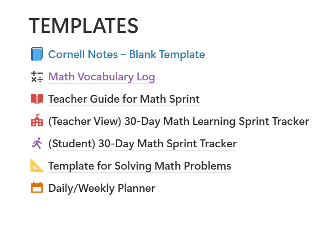
Task: Click the yellow triangular ruler icon
Action: [37, 165]
